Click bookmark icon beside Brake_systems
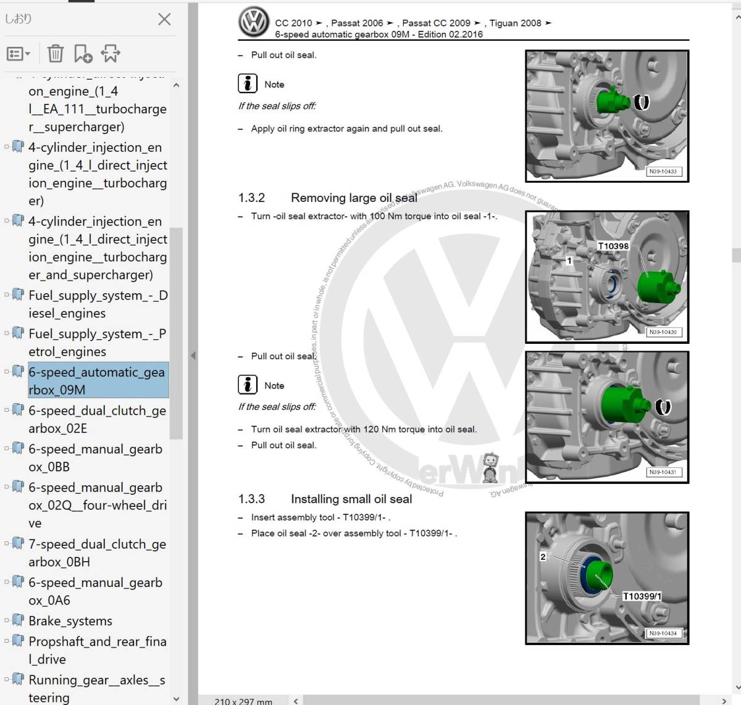 (x=19, y=620)
